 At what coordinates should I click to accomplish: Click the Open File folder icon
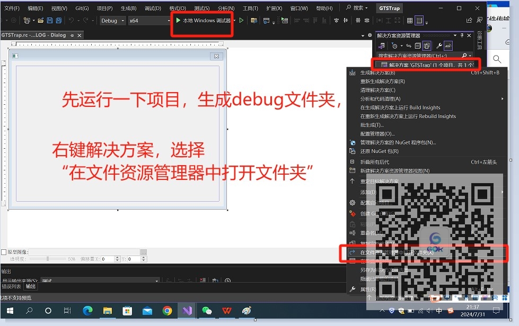[x=41, y=21]
